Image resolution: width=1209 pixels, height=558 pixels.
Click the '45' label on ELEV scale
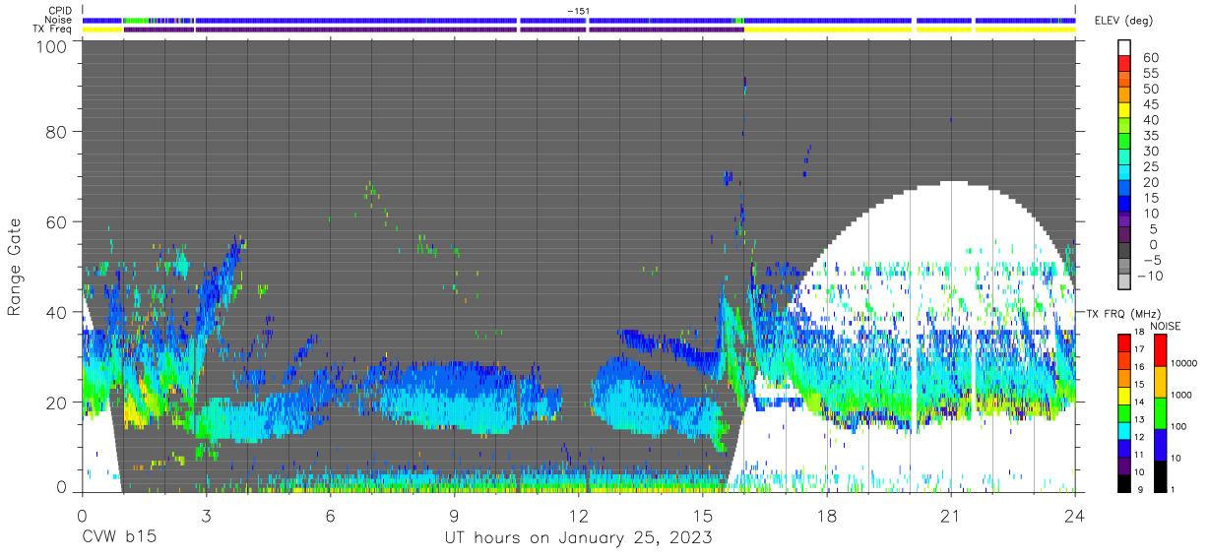(x=1149, y=105)
